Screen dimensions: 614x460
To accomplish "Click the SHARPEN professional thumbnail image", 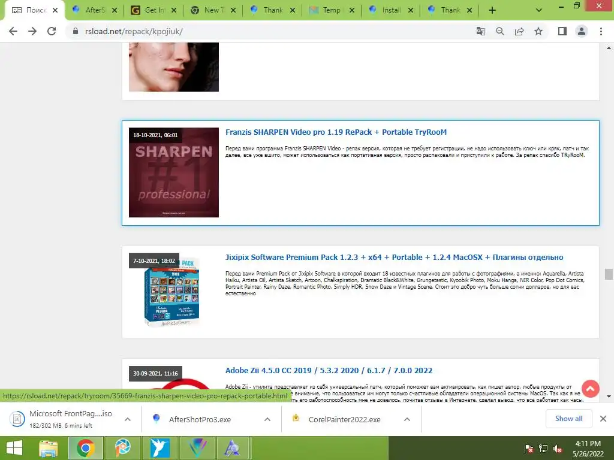I will [174, 172].
